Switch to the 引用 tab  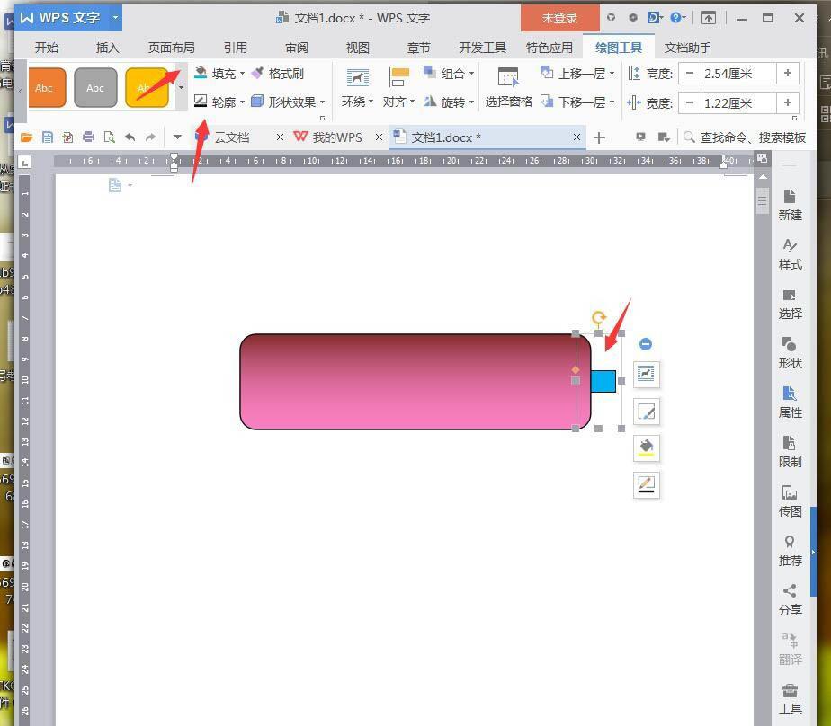[236, 48]
